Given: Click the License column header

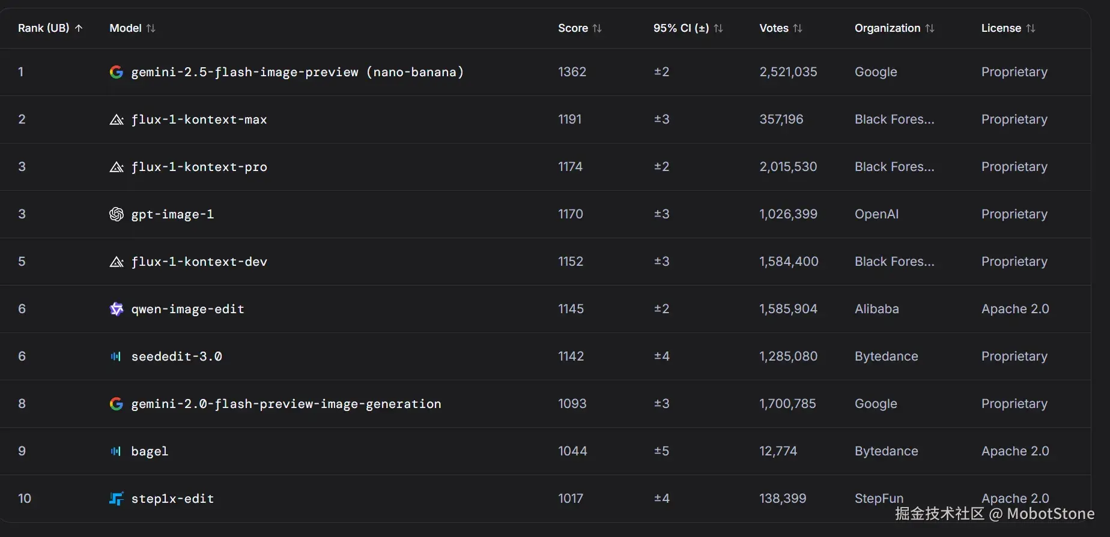Looking at the screenshot, I should 1001,28.
